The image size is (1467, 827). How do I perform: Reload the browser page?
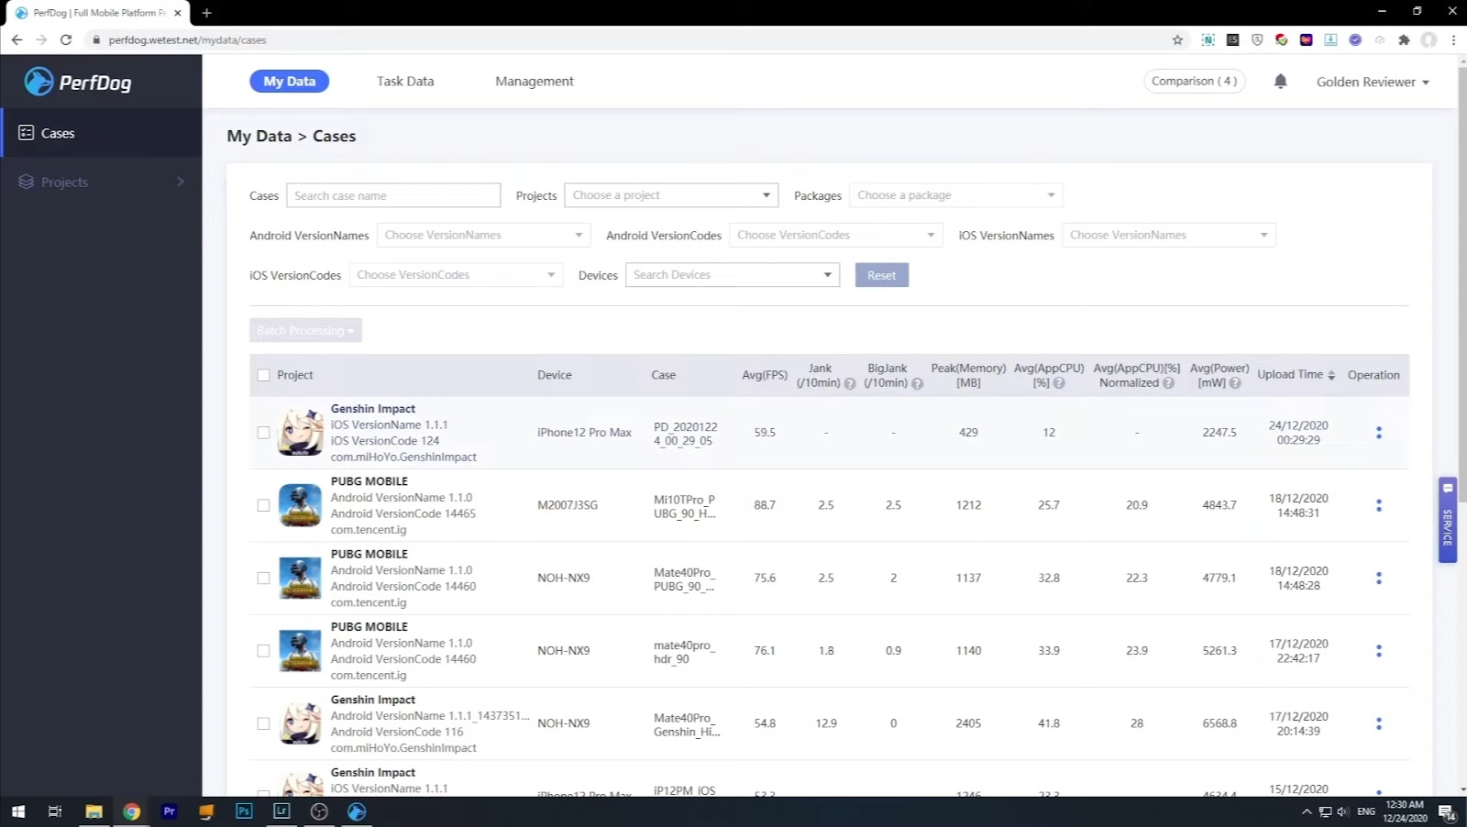click(66, 39)
